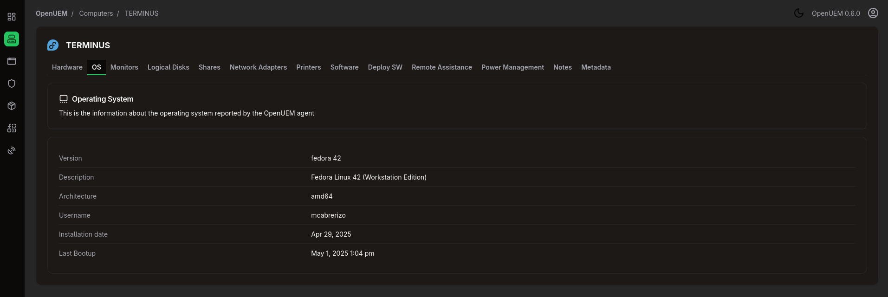The image size is (888, 297).
Task: Open the Notes tab
Action: (x=563, y=67)
